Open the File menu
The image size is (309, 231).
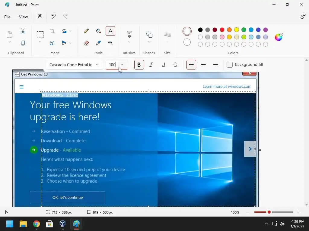click(x=7, y=17)
